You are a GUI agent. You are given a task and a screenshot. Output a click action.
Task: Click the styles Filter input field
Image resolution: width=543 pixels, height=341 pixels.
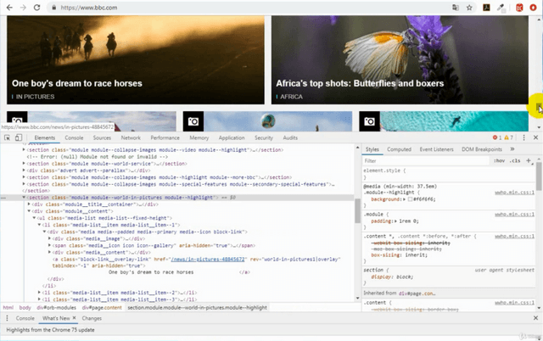pyautogui.click(x=424, y=160)
